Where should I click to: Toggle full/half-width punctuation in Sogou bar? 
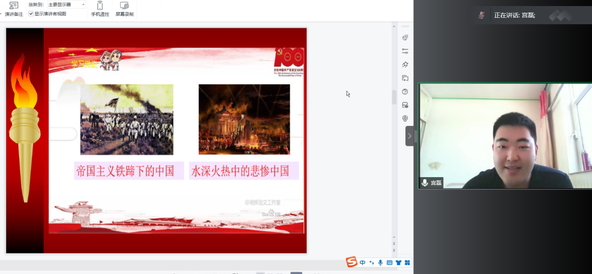pos(372,262)
